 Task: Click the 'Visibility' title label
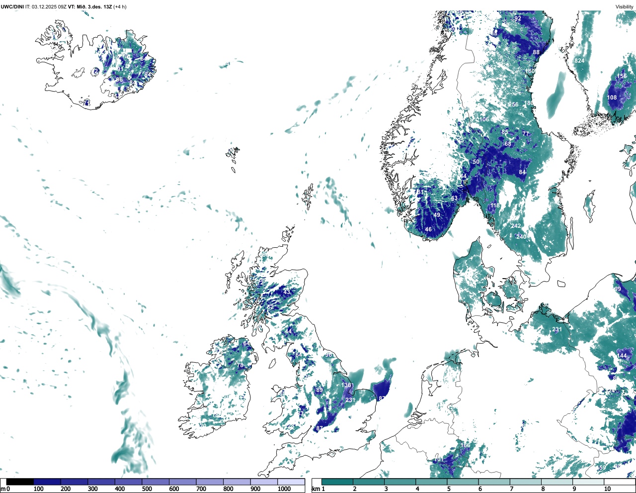pyautogui.click(x=625, y=6)
